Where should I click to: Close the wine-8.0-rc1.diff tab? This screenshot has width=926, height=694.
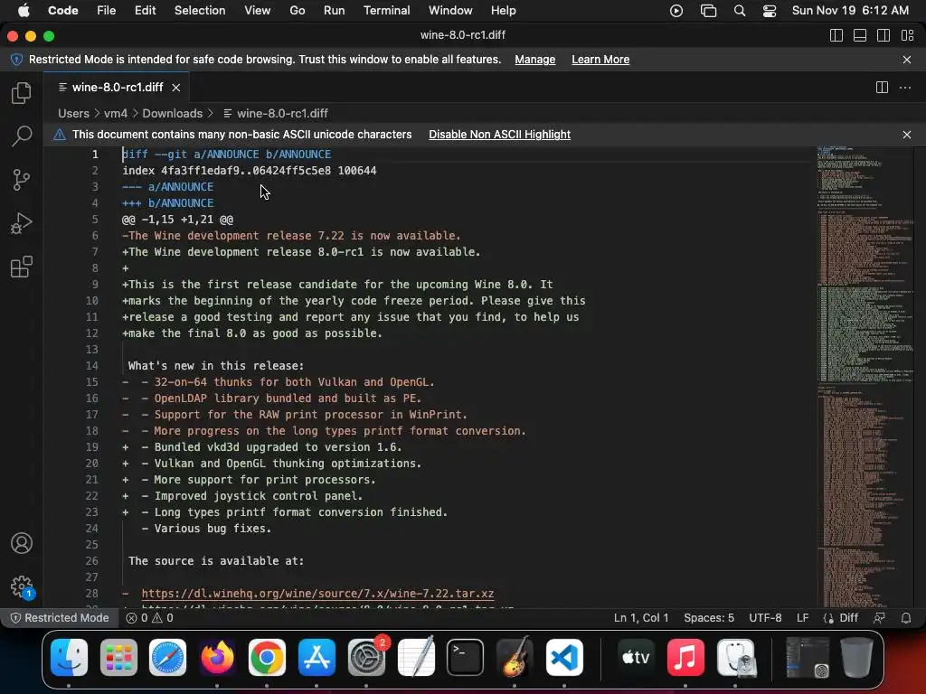[176, 88]
